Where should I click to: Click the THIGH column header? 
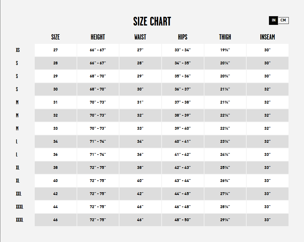[225, 37]
